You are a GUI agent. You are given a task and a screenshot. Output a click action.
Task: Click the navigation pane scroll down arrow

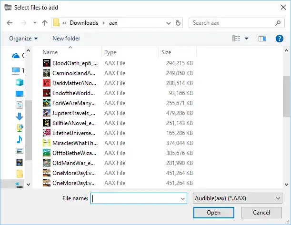click(29, 185)
